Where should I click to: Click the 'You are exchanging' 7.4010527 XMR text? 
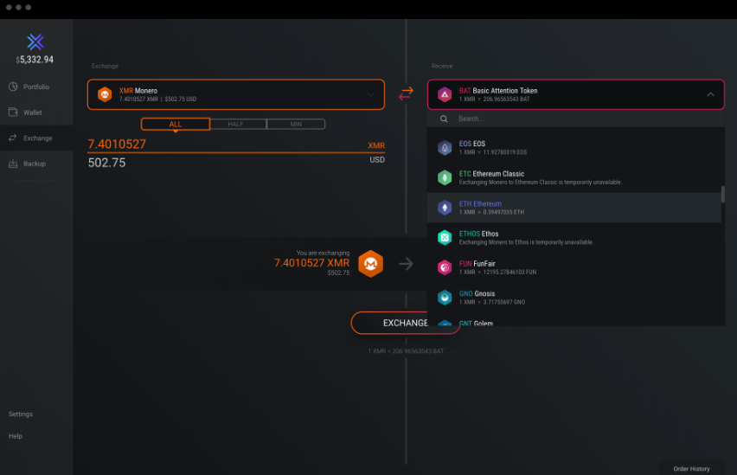click(311, 263)
